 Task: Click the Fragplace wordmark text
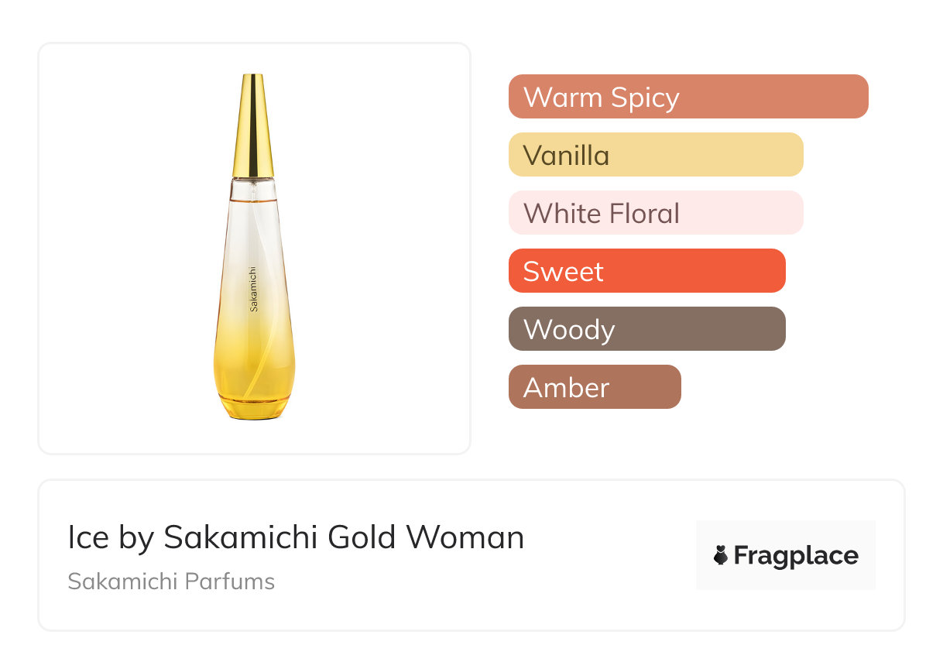click(796, 555)
